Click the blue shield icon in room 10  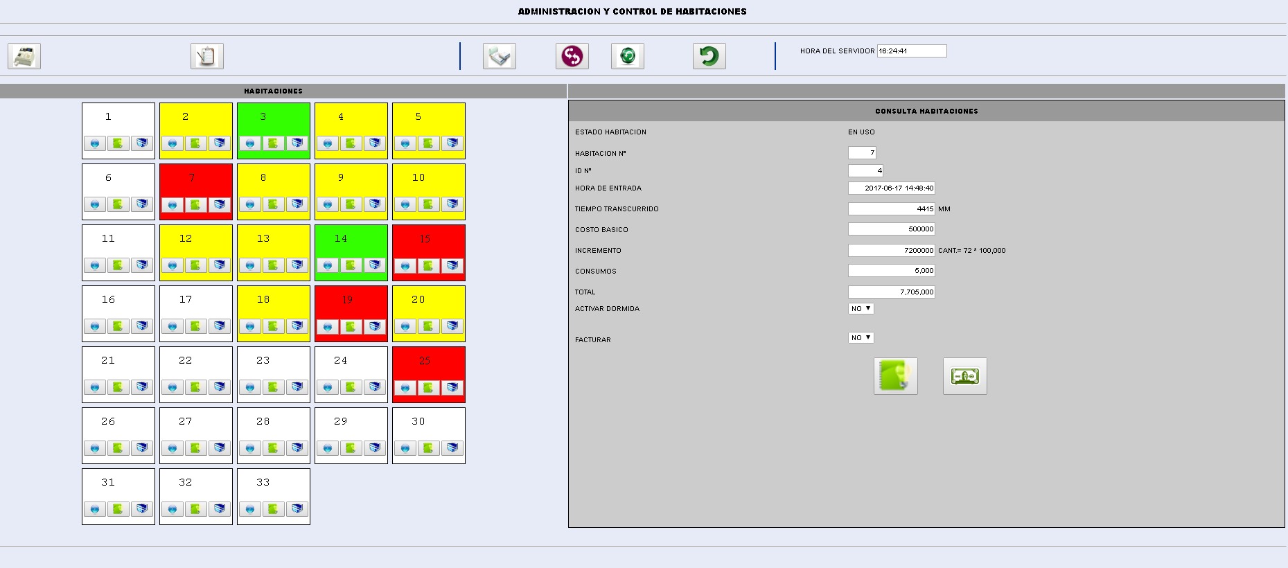coord(452,204)
